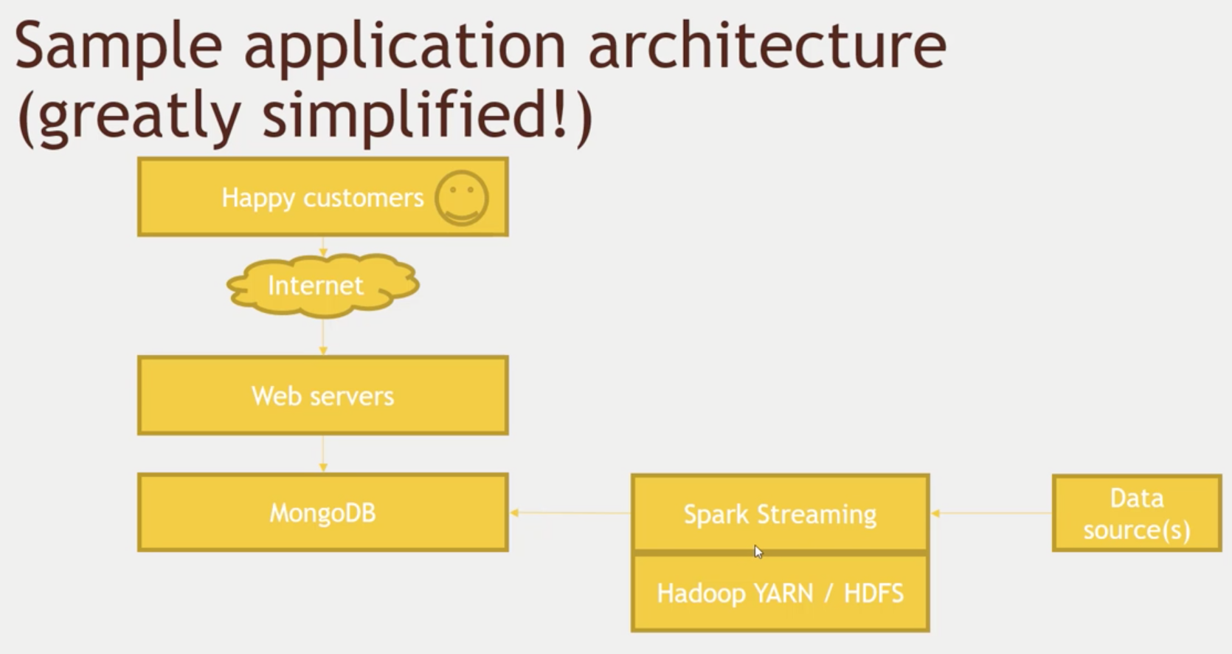Click the Web servers box
The image size is (1232, 654).
[322, 396]
